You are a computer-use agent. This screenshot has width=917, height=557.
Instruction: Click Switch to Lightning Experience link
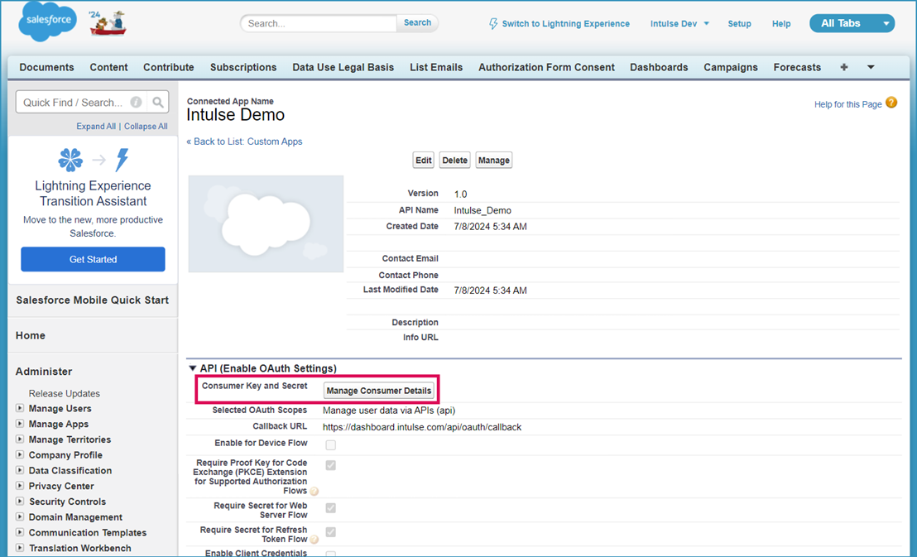[565, 24]
